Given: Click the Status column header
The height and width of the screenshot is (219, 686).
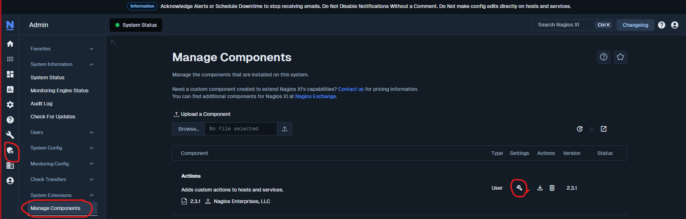Looking at the screenshot, I should pyautogui.click(x=605, y=153).
